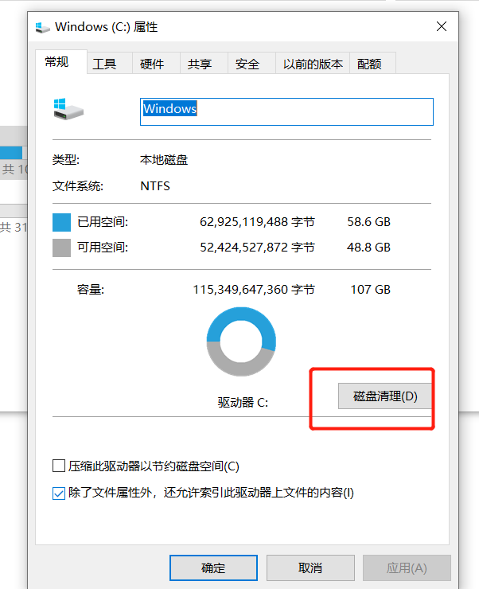The image size is (479, 589).
Task: Go to the 安全 tab
Action: click(251, 64)
